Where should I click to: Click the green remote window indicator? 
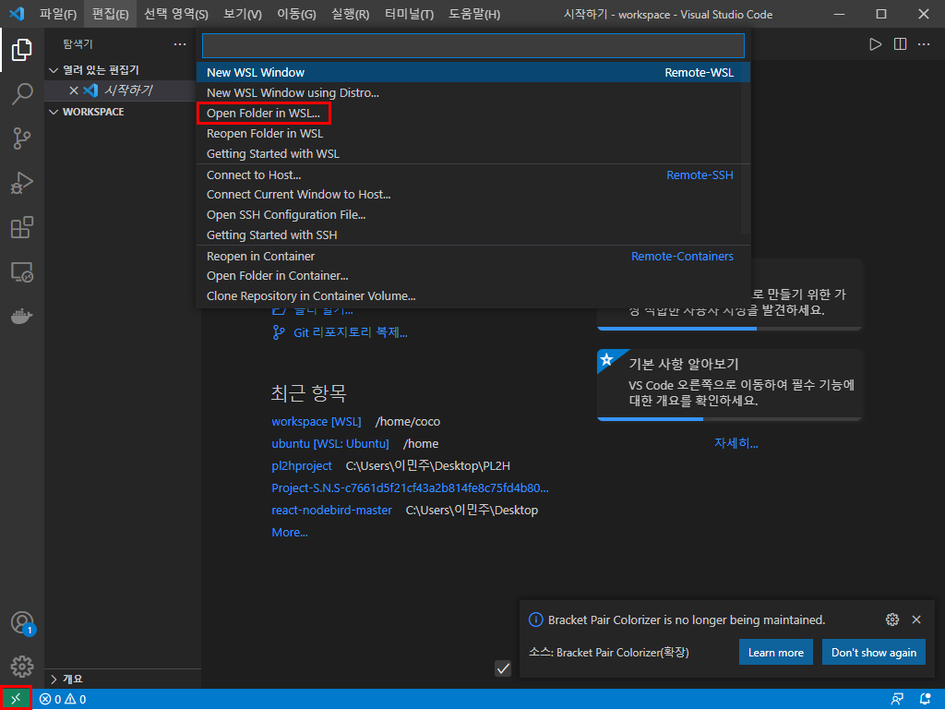tap(17, 699)
